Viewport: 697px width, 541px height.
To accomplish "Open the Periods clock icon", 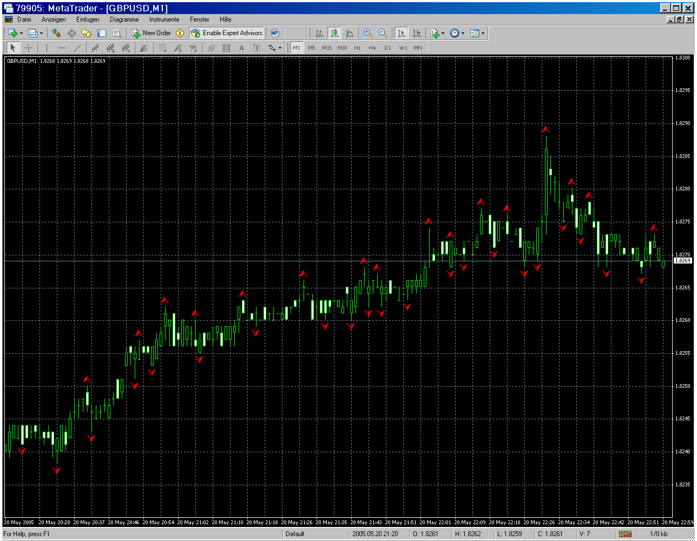I will tap(455, 33).
